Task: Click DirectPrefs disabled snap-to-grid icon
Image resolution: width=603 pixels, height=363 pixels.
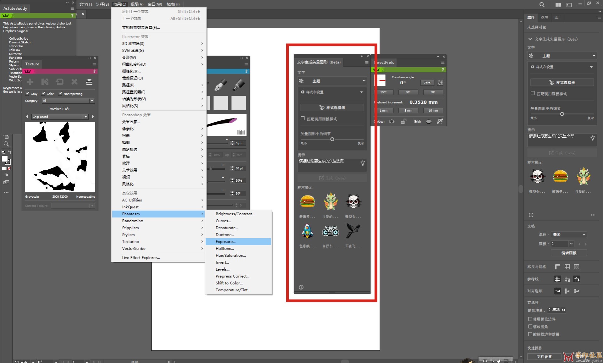Action: (x=440, y=121)
